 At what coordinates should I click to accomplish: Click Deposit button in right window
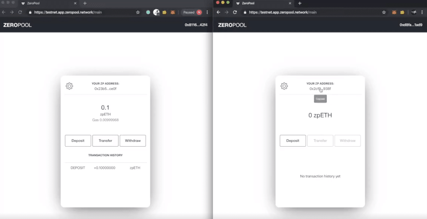293,141
